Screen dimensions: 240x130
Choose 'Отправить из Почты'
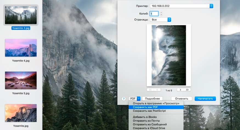pos(156,121)
